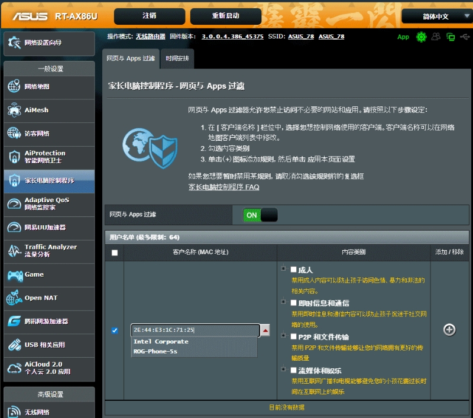Click the 重新启动 reboot button

tap(226, 16)
